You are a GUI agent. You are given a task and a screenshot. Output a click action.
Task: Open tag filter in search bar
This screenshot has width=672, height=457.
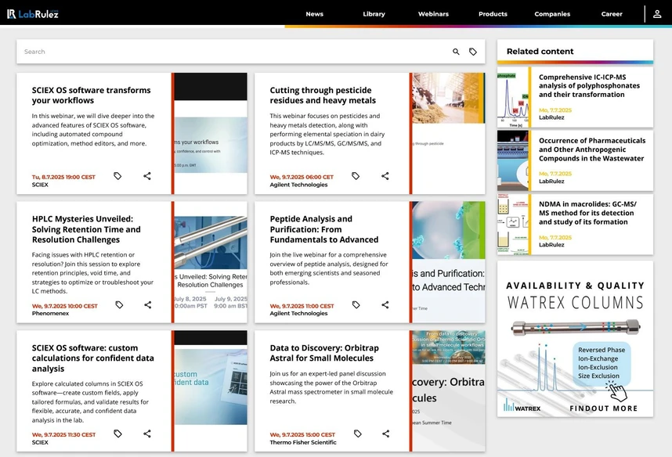[x=473, y=52]
